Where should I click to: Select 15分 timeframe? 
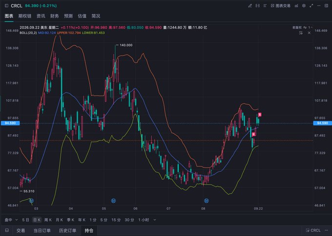(x=116, y=220)
